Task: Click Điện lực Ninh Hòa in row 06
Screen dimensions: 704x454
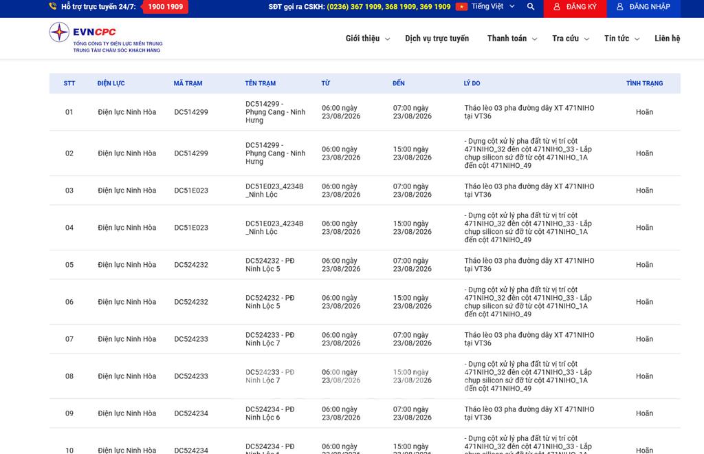Action: 127,302
